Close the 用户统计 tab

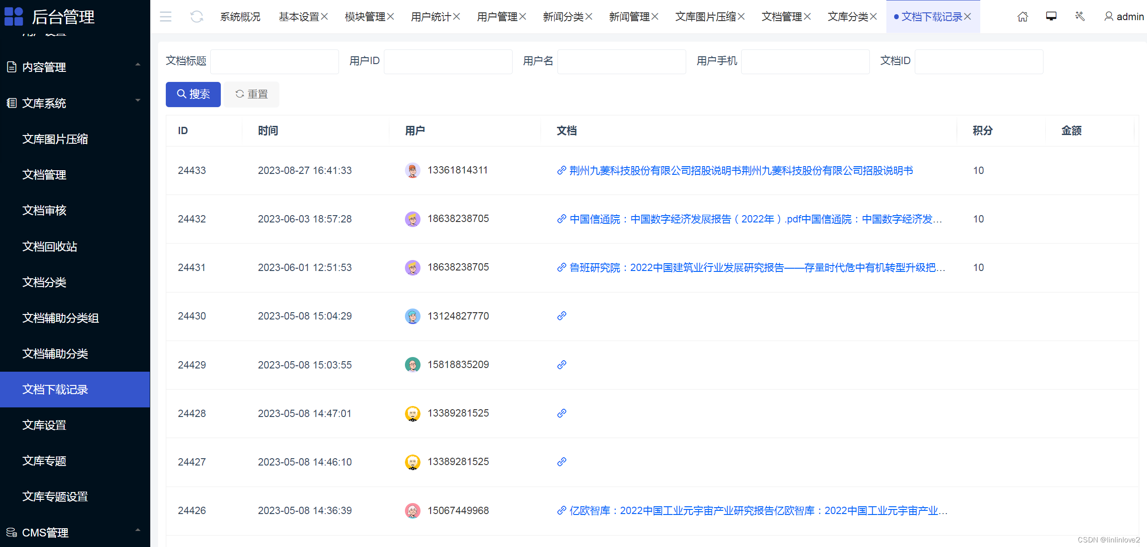click(456, 16)
